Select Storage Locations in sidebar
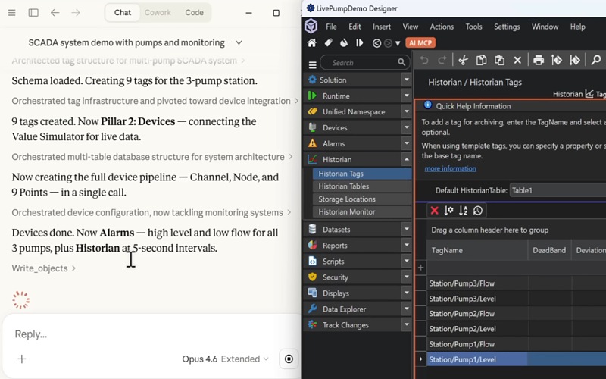 tap(362, 199)
